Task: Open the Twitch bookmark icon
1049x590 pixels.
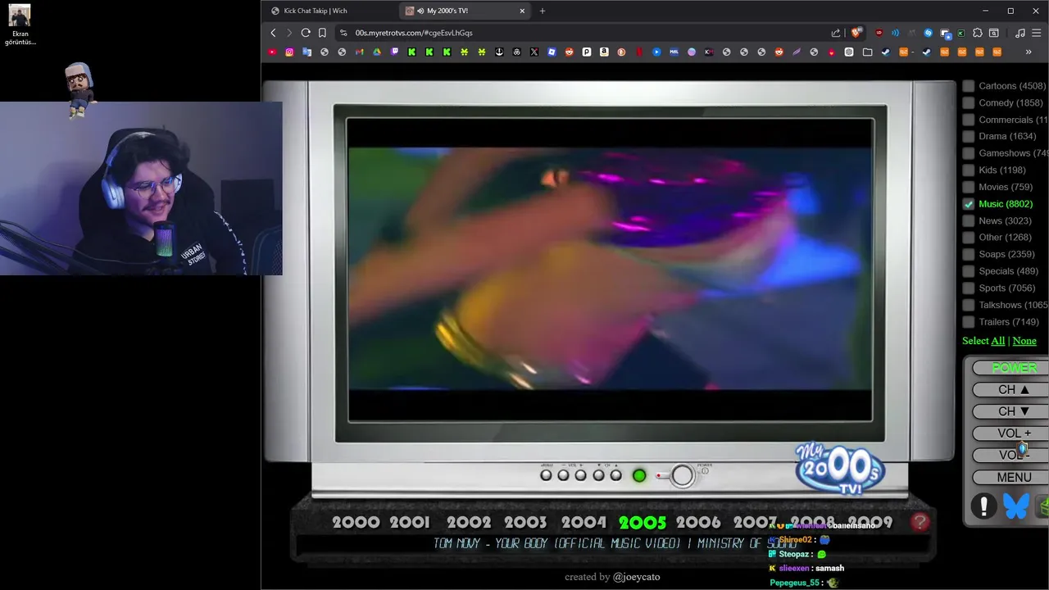Action: 394,52
